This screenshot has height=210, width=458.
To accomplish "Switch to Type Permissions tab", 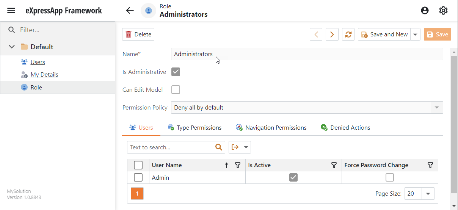I will 194,128.
